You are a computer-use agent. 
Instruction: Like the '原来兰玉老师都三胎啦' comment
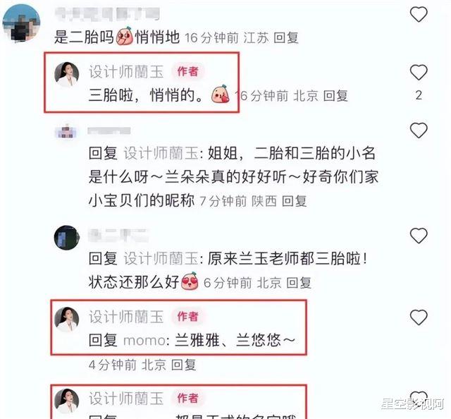click(x=419, y=236)
